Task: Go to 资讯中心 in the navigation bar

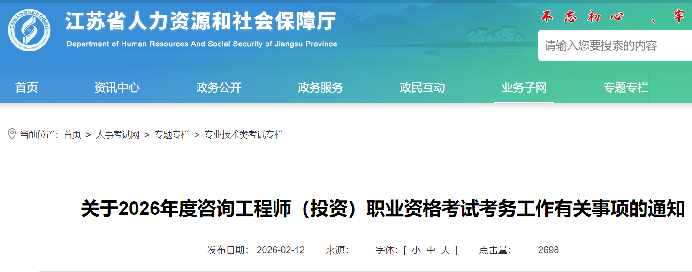Action: tap(117, 88)
